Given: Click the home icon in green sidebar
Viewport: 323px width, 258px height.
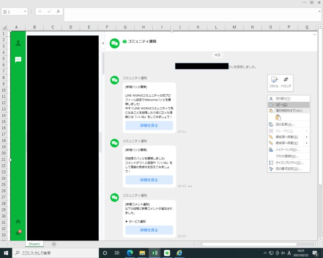Looking at the screenshot, I should point(18,222).
